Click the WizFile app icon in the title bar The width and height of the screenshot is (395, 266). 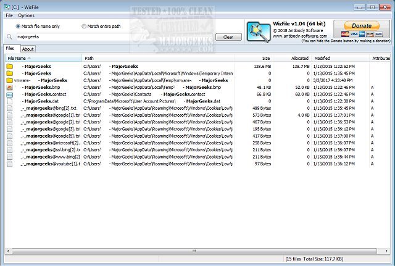pos(6,7)
